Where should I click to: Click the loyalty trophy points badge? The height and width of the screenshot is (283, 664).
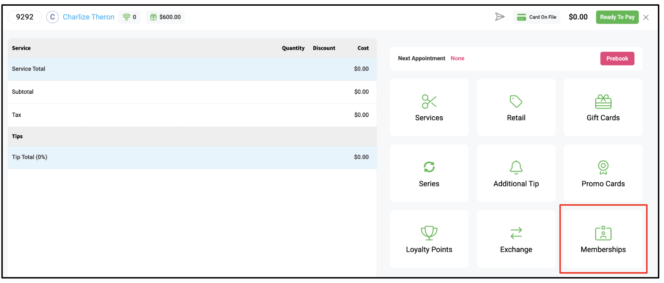coord(130,17)
